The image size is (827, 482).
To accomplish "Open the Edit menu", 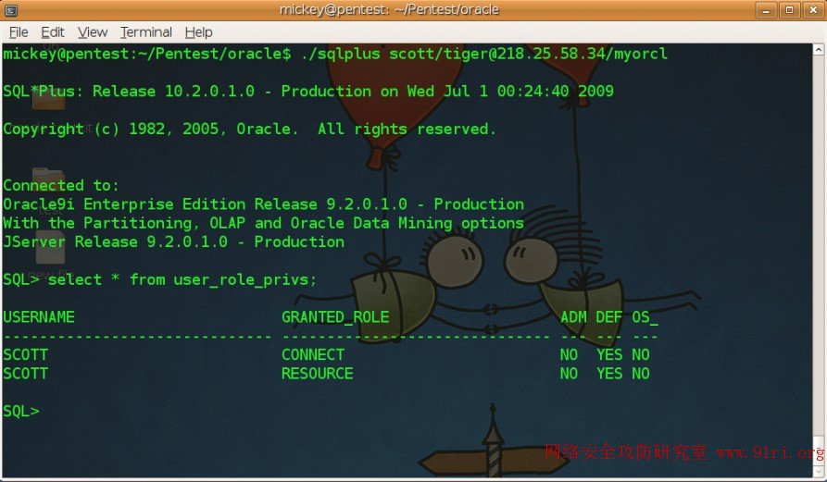I will coord(52,32).
